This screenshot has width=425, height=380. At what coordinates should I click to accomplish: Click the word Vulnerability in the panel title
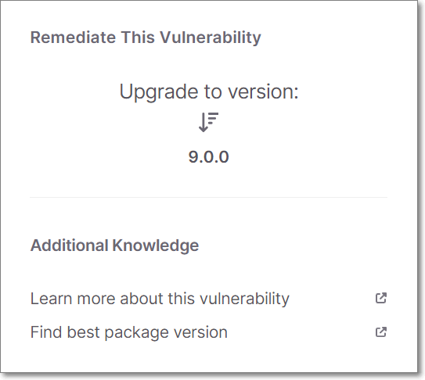tap(211, 38)
